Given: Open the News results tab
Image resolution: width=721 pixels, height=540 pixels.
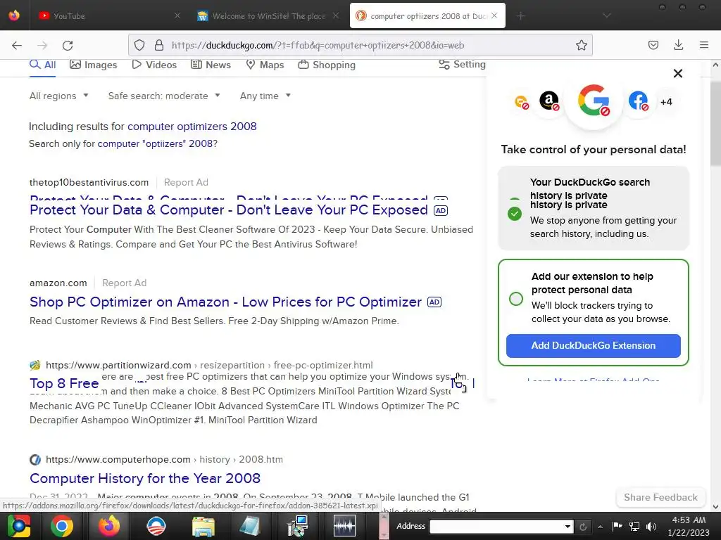Looking at the screenshot, I should click(x=211, y=65).
